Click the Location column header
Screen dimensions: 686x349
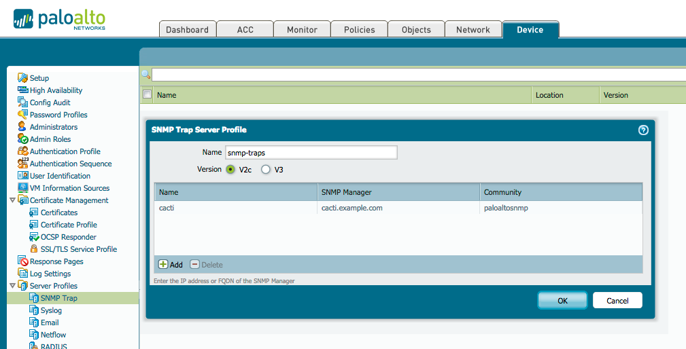click(565, 95)
